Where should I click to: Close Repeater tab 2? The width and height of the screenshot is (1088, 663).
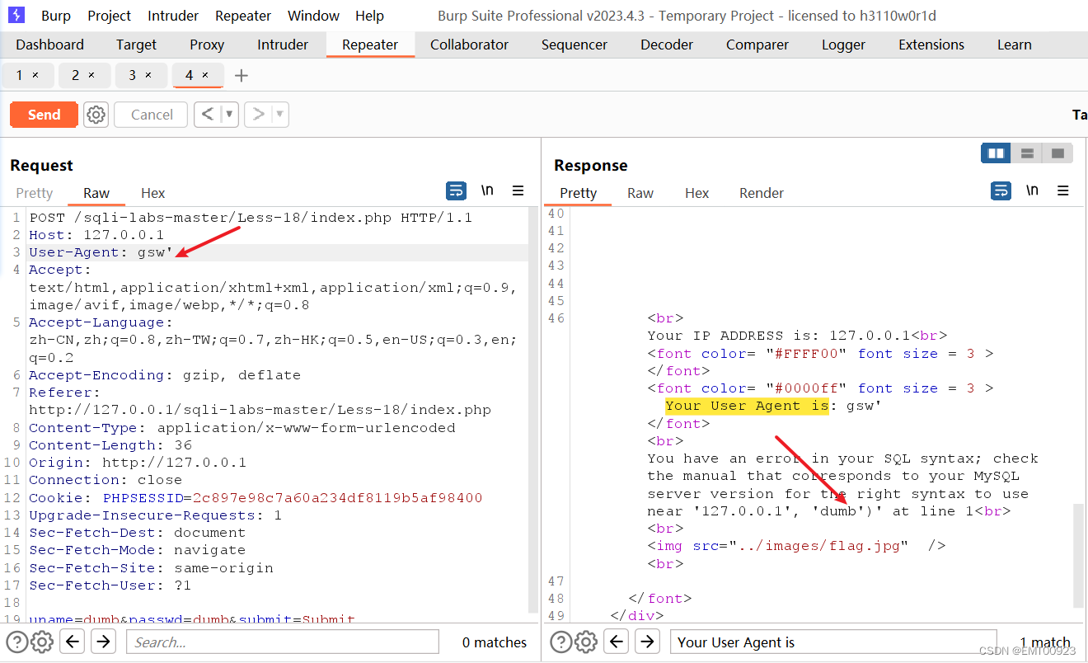click(x=91, y=75)
